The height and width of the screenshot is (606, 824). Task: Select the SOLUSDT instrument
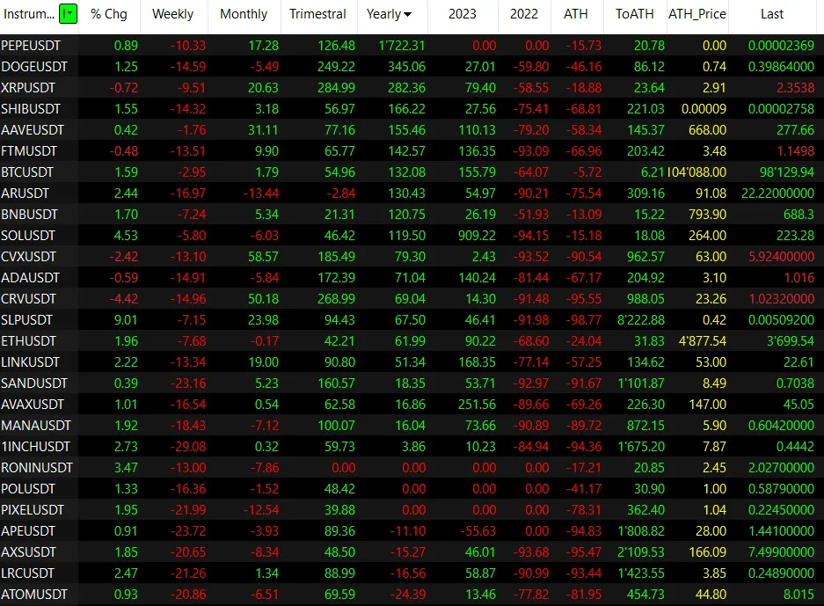click(28, 236)
